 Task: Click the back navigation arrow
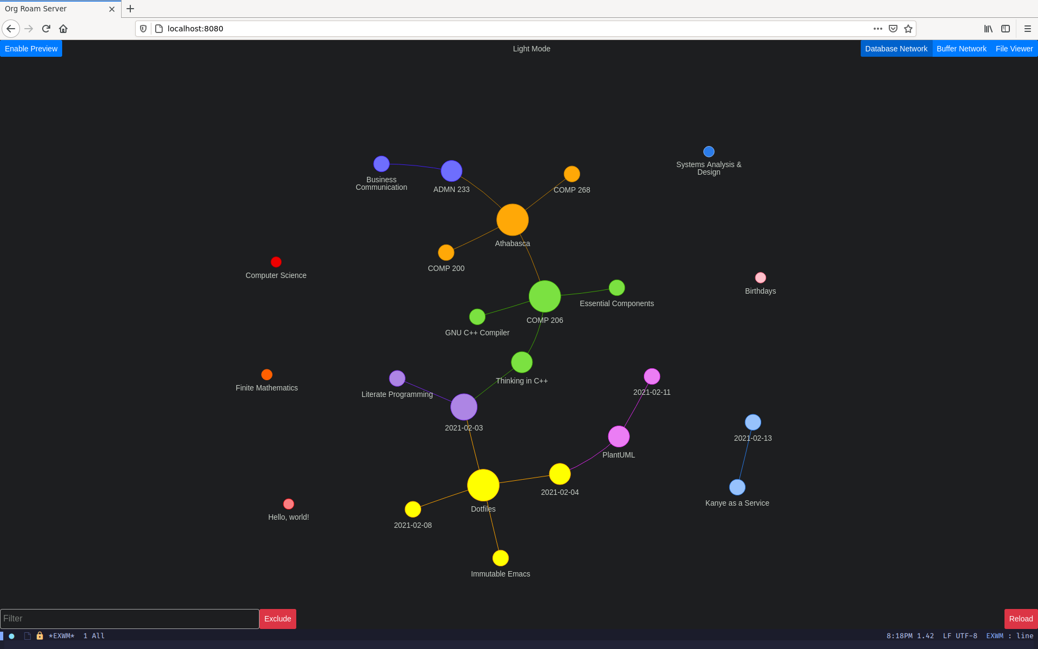pos(10,29)
